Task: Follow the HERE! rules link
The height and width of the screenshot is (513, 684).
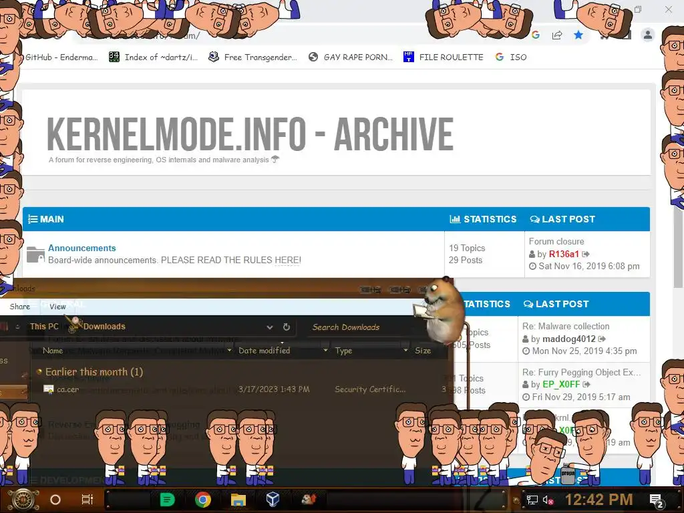Action: pyautogui.click(x=287, y=260)
